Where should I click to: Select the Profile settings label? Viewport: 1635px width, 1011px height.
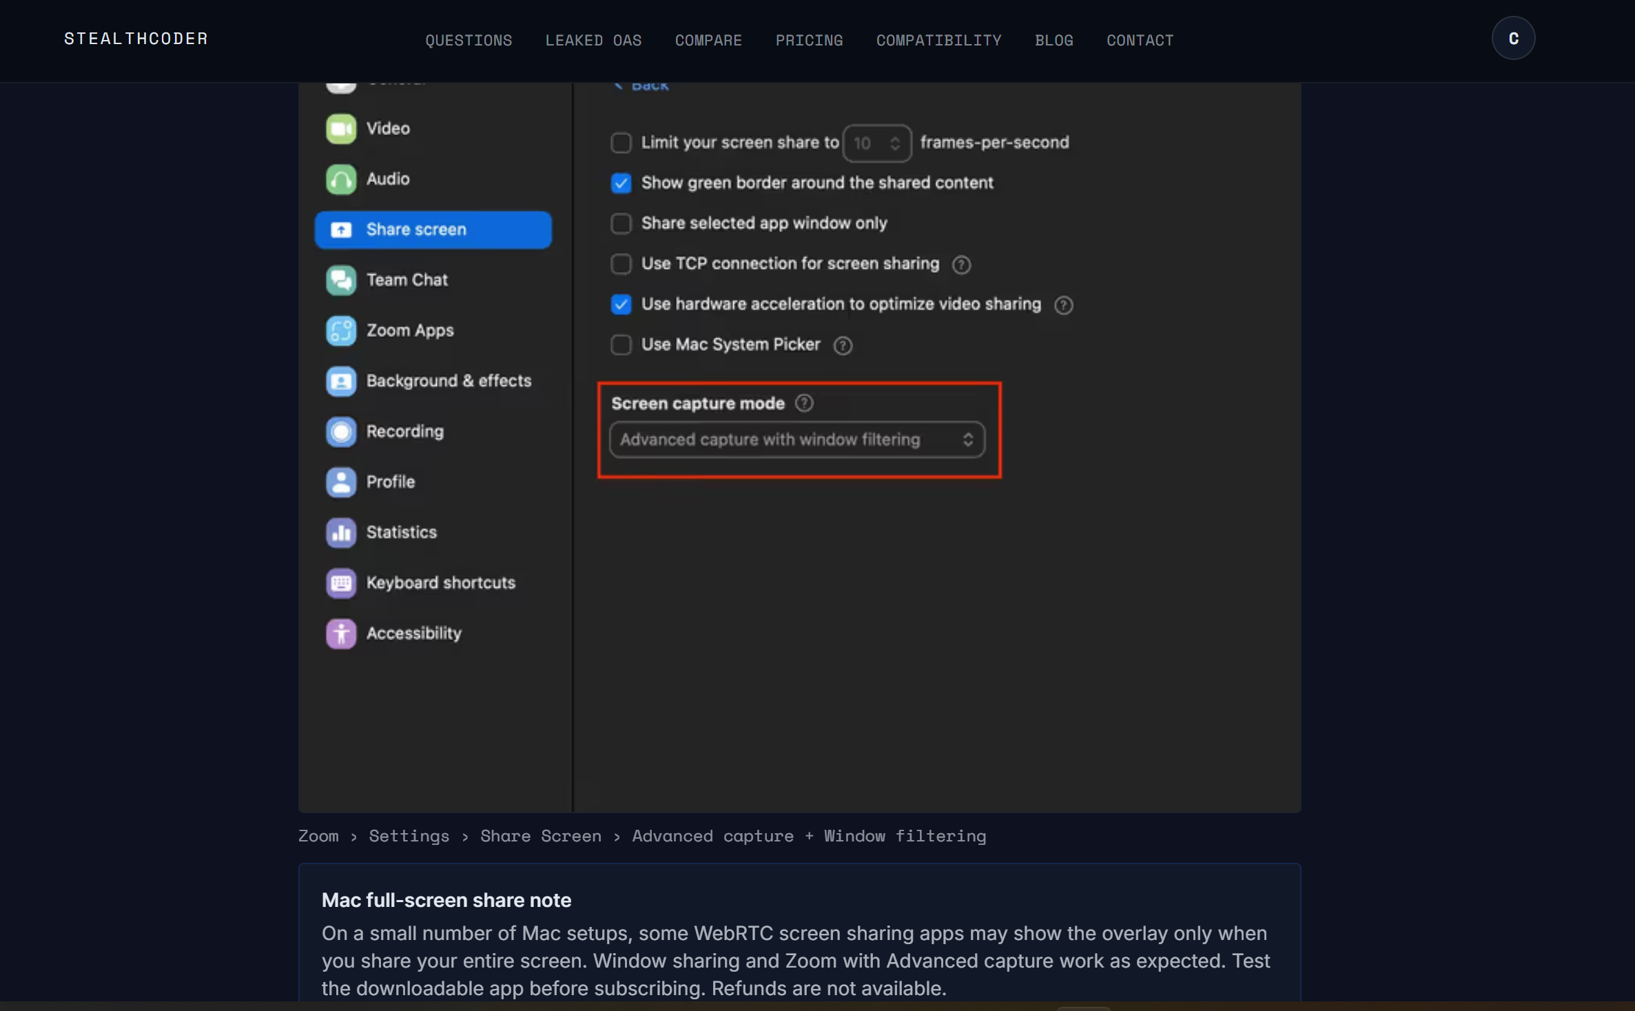[x=391, y=482]
